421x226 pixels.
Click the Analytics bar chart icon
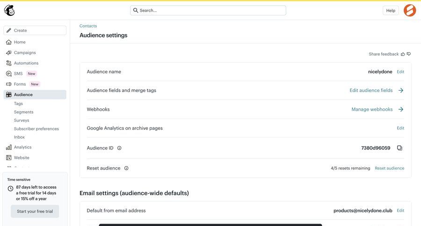(9, 147)
